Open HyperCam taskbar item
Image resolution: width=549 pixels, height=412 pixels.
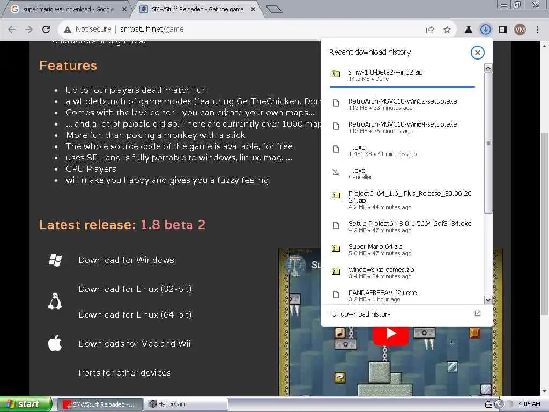[x=186, y=404]
